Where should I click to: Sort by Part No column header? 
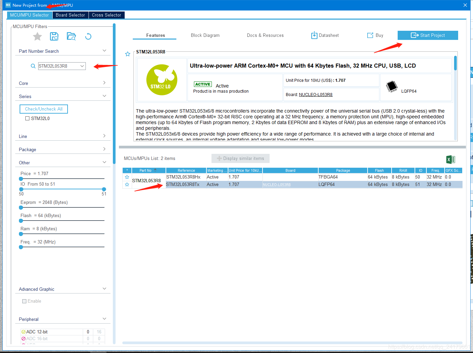click(148, 170)
